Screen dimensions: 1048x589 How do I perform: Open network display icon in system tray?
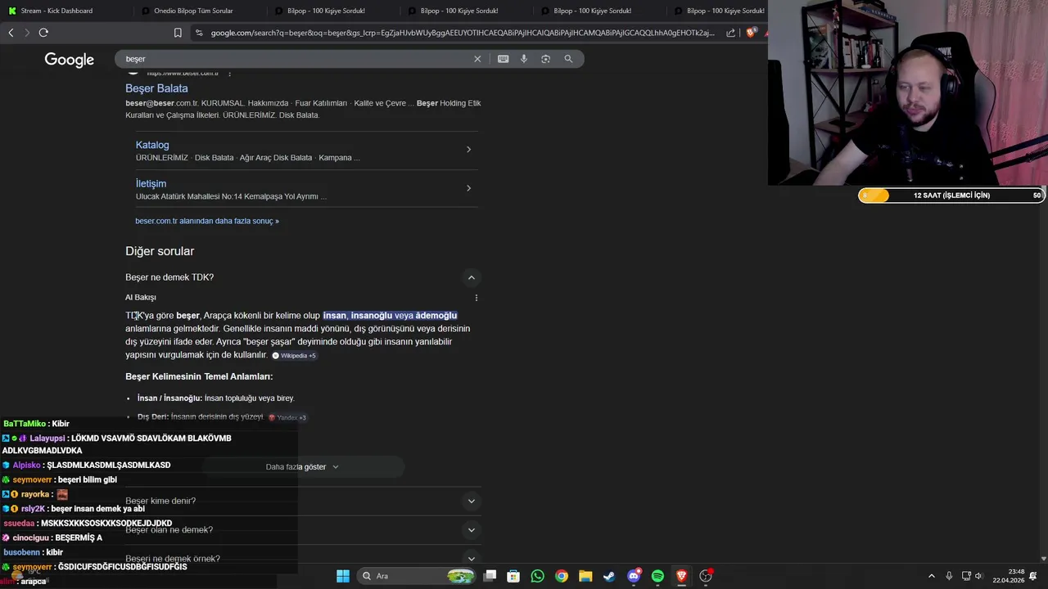[966, 576]
